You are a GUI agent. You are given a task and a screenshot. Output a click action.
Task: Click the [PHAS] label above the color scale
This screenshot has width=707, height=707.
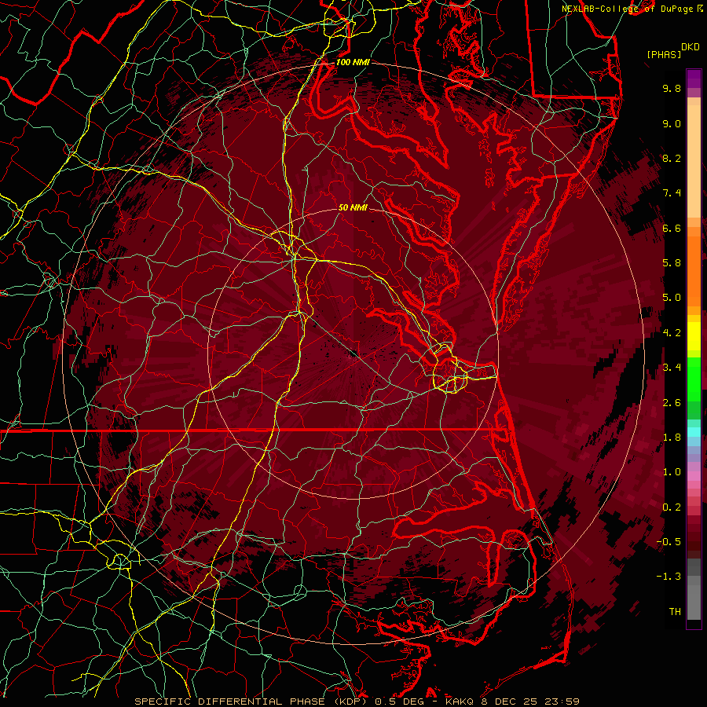coord(664,54)
